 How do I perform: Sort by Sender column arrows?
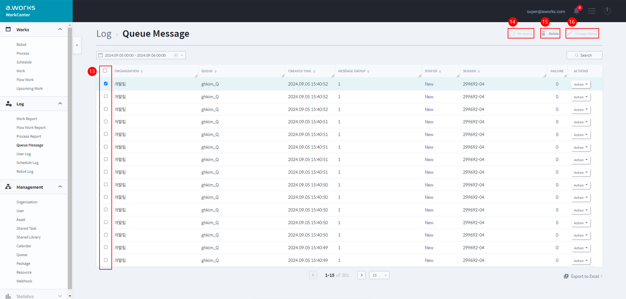tap(479, 71)
